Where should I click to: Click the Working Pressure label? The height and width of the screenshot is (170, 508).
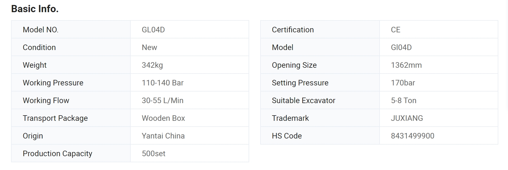(x=53, y=83)
